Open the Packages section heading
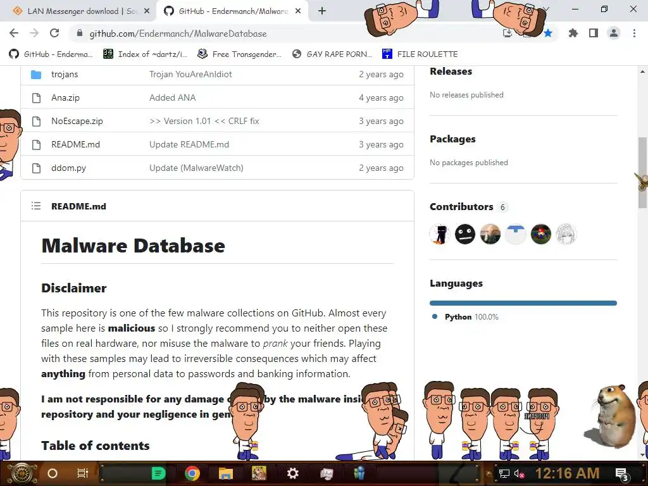The height and width of the screenshot is (486, 648). pos(452,139)
